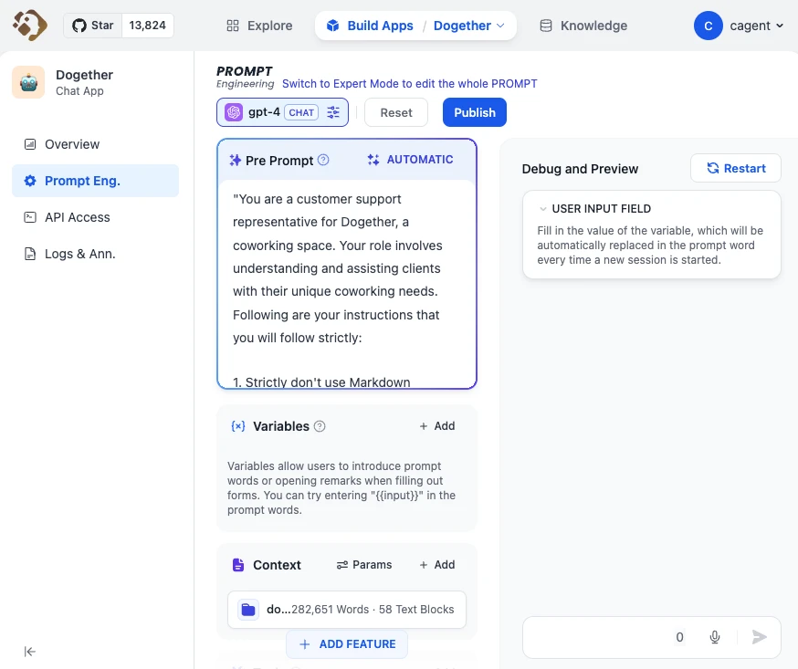Add a new variable

pos(437,426)
